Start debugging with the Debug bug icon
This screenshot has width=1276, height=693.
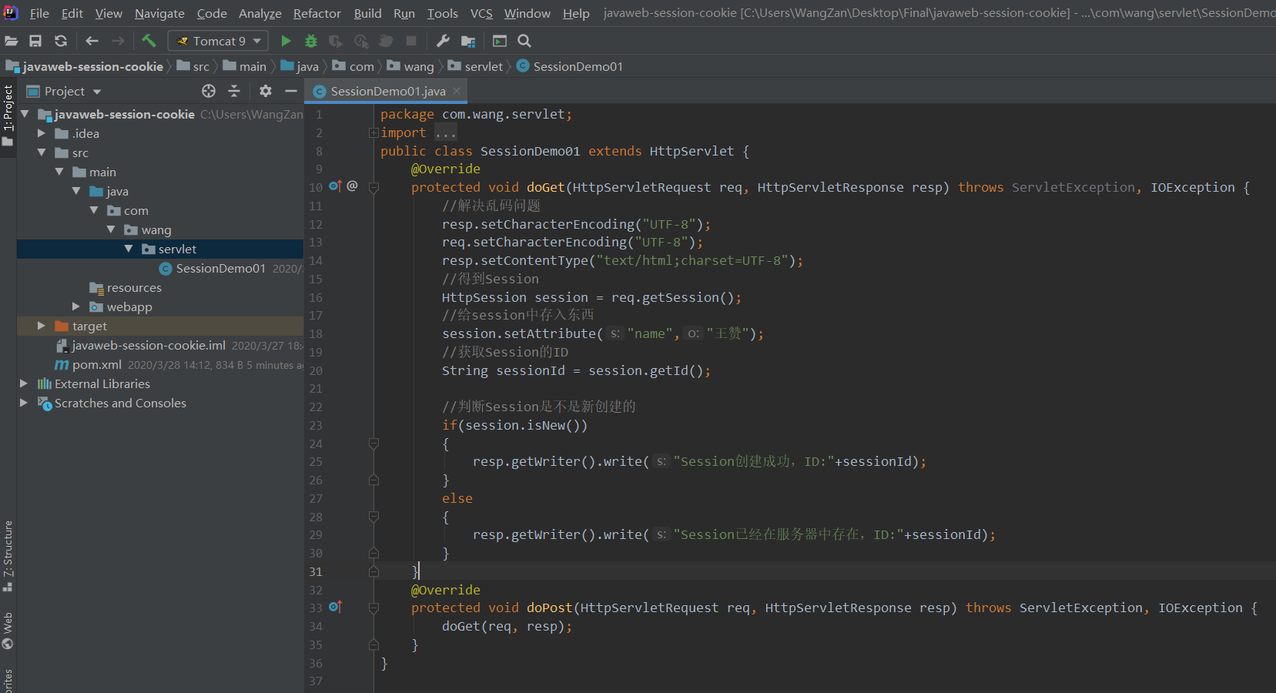(x=311, y=41)
